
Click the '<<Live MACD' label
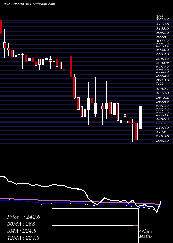146,234
